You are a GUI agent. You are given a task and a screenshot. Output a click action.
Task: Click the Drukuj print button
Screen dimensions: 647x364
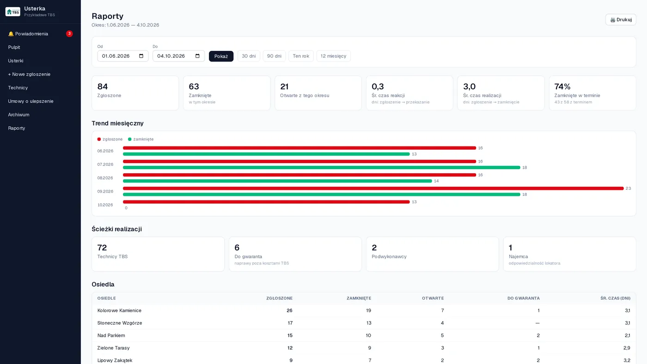[621, 19]
